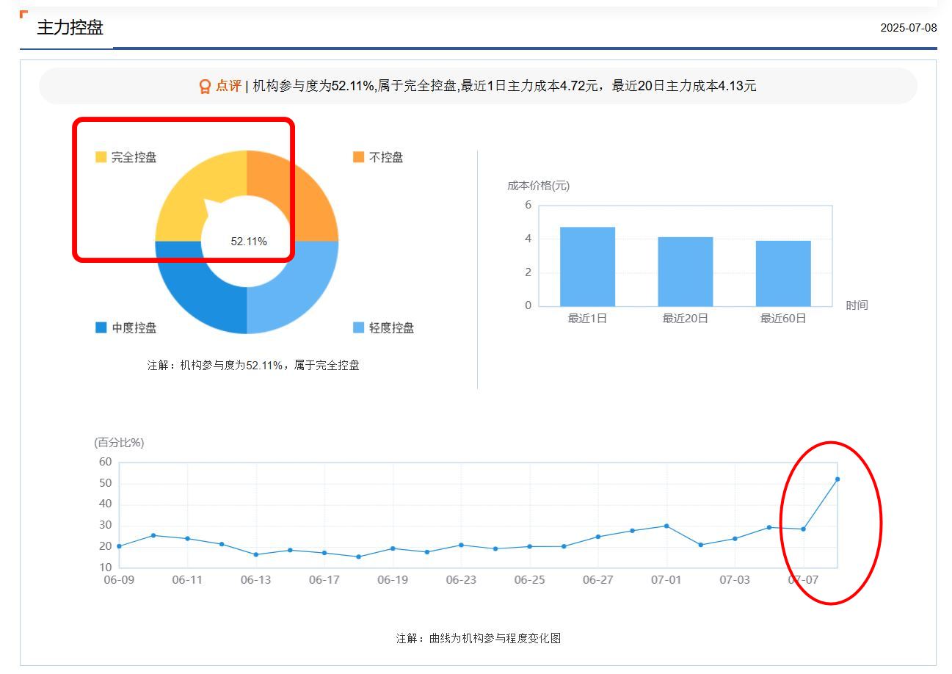
Task: Click the 2025-07-08 date text
Action: (909, 28)
